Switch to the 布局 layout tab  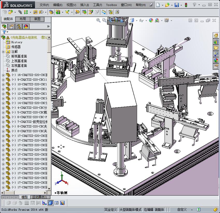(x=23, y=19)
